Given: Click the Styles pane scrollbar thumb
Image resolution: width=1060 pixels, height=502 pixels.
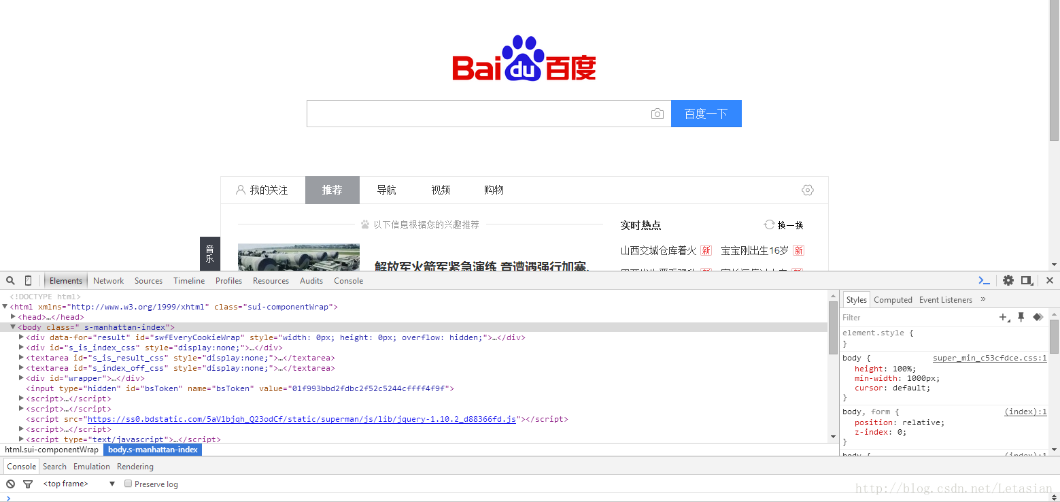Looking at the screenshot, I should pyautogui.click(x=1055, y=337).
